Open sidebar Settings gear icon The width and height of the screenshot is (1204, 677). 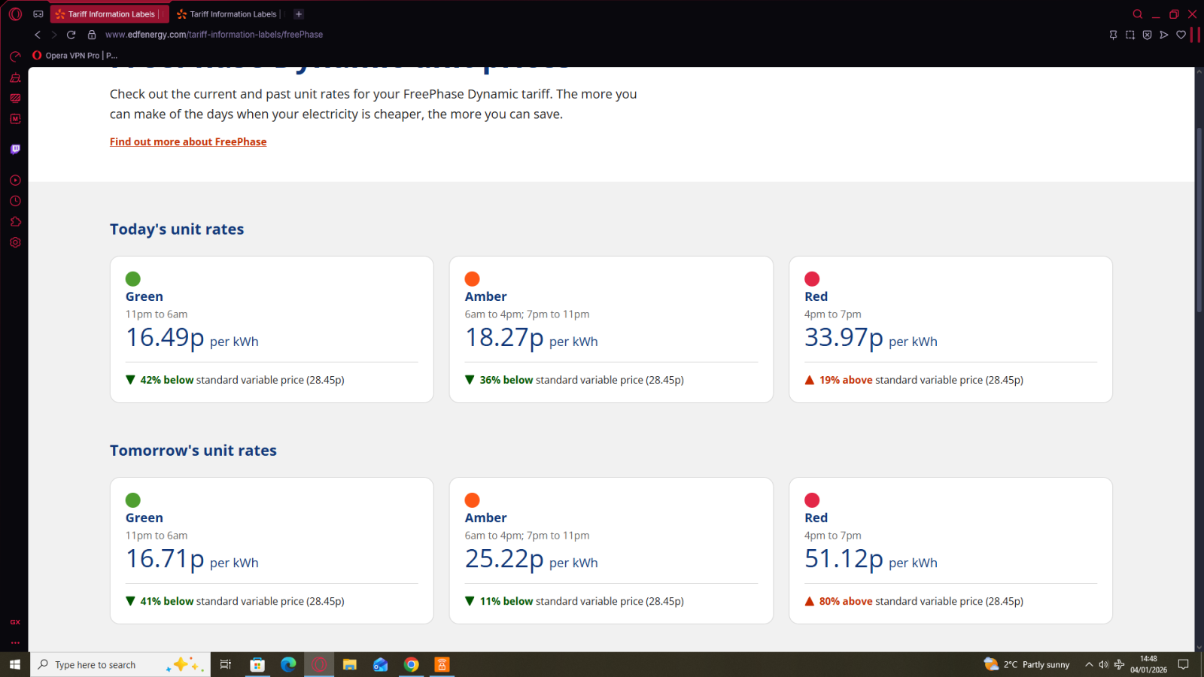click(15, 242)
